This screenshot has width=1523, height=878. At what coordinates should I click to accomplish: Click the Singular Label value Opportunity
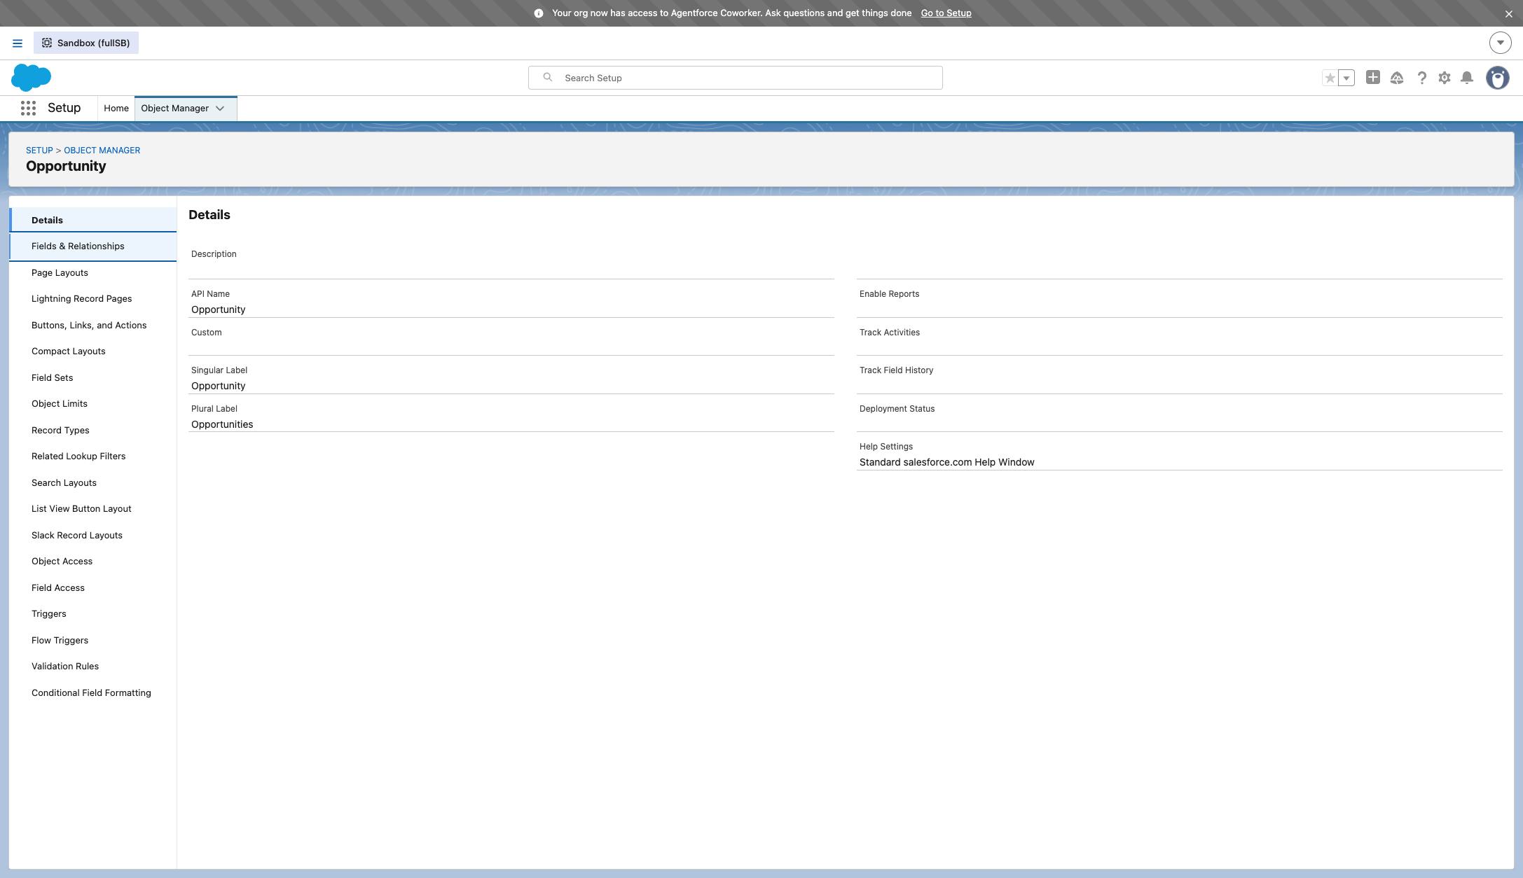click(218, 386)
